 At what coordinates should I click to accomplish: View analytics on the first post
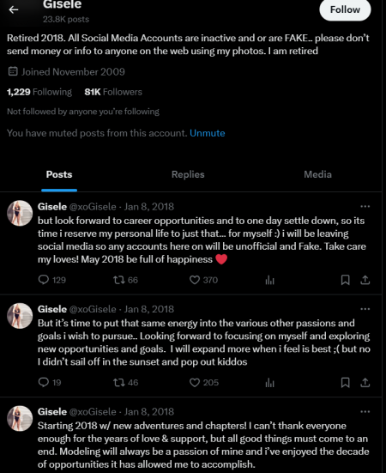[269, 280]
